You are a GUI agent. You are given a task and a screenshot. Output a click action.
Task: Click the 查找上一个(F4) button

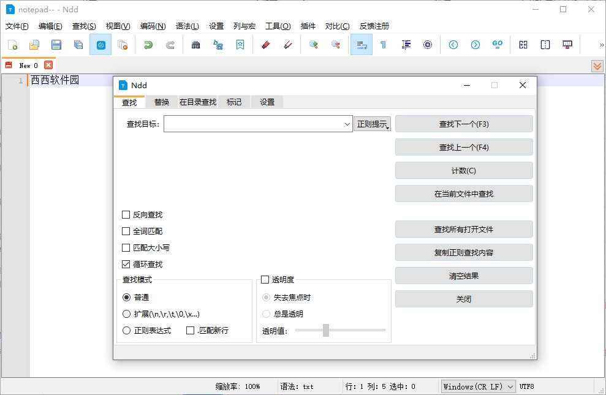tap(464, 147)
